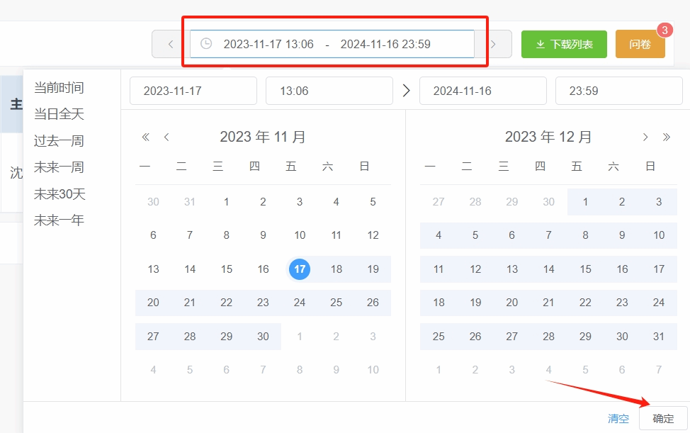Click clock icon in date range input
The height and width of the screenshot is (433, 690).
pyautogui.click(x=206, y=43)
